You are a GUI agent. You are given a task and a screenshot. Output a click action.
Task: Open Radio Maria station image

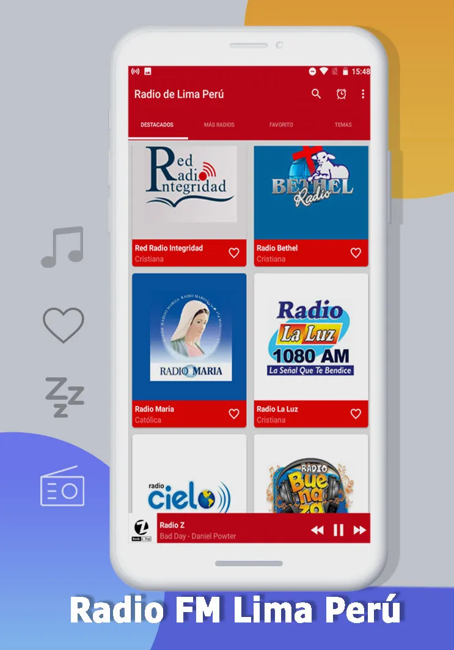point(189,337)
